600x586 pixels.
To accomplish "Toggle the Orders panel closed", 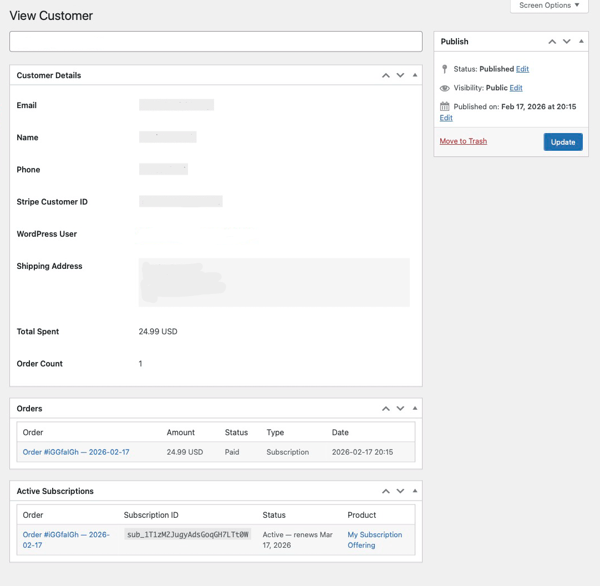I will click(x=415, y=408).
